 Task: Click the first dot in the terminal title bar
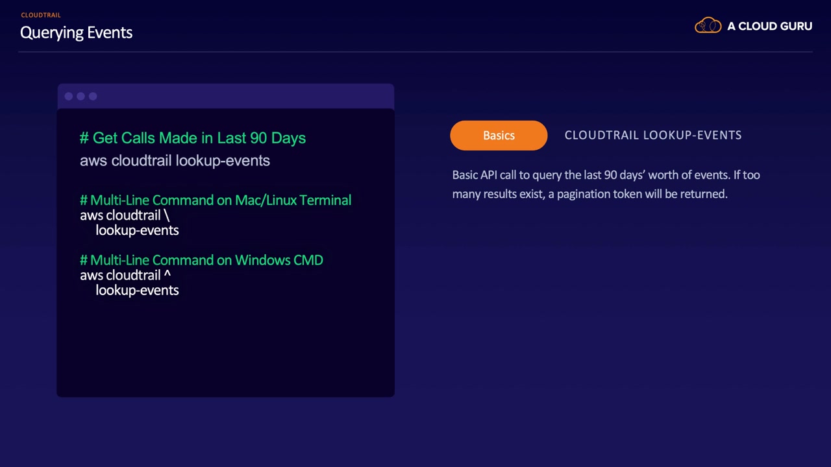click(x=69, y=97)
